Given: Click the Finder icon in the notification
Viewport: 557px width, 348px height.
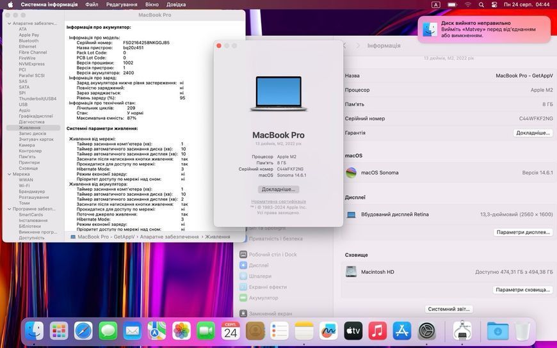Looking at the screenshot, I should coord(430,29).
